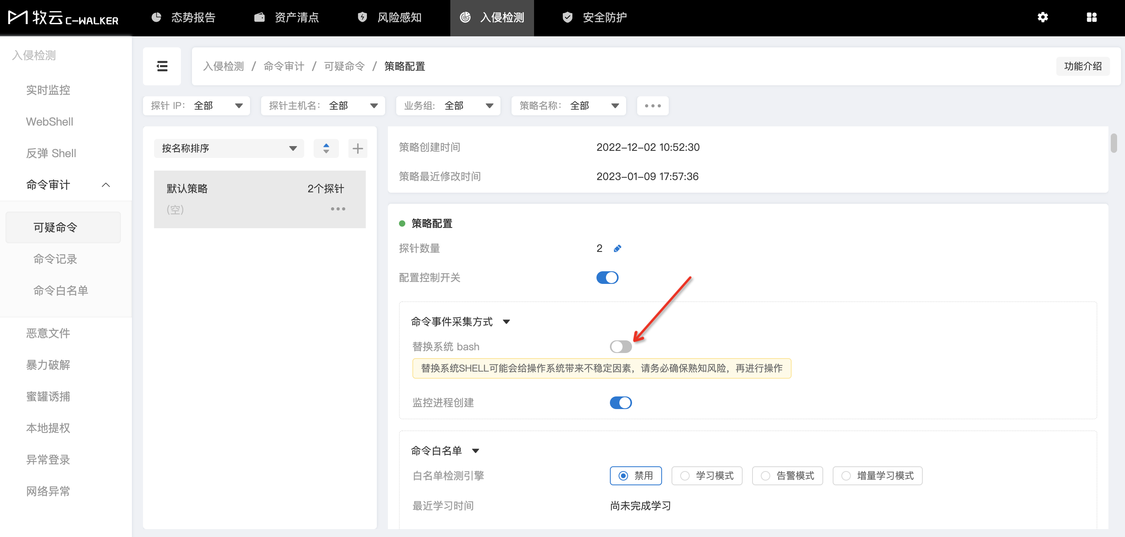This screenshot has height=537, width=1125.
Task: Click the vertical scrollbar thumb
Action: 1114,143
